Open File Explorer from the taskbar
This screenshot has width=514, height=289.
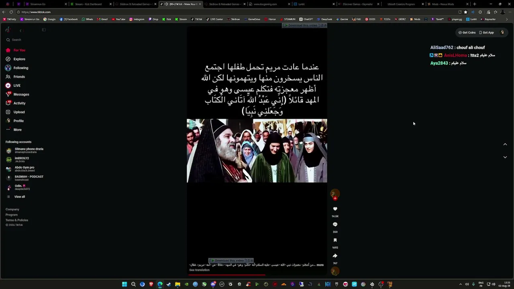pyautogui.click(x=177, y=284)
